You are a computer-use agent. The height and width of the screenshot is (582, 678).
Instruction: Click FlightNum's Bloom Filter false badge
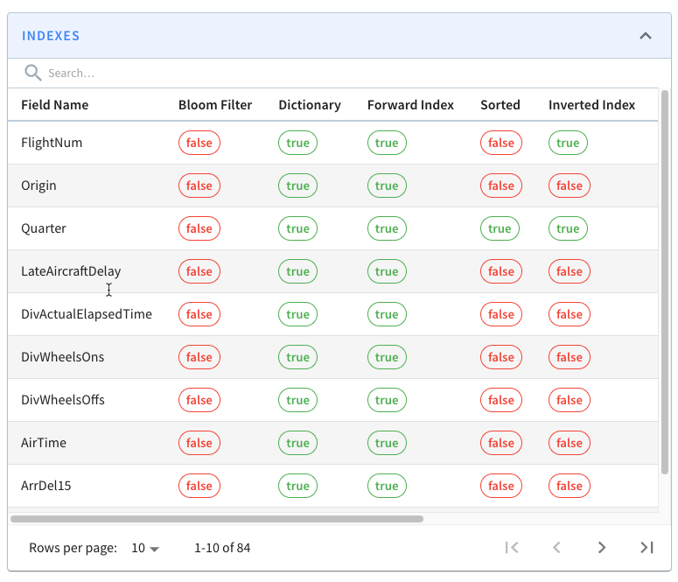199,143
